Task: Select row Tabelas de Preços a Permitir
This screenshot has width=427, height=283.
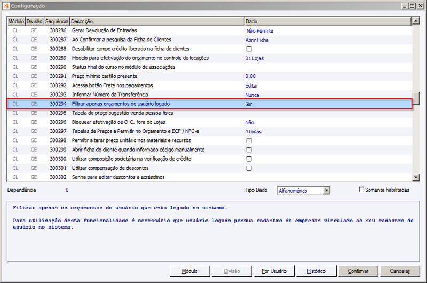Action: coord(209,131)
